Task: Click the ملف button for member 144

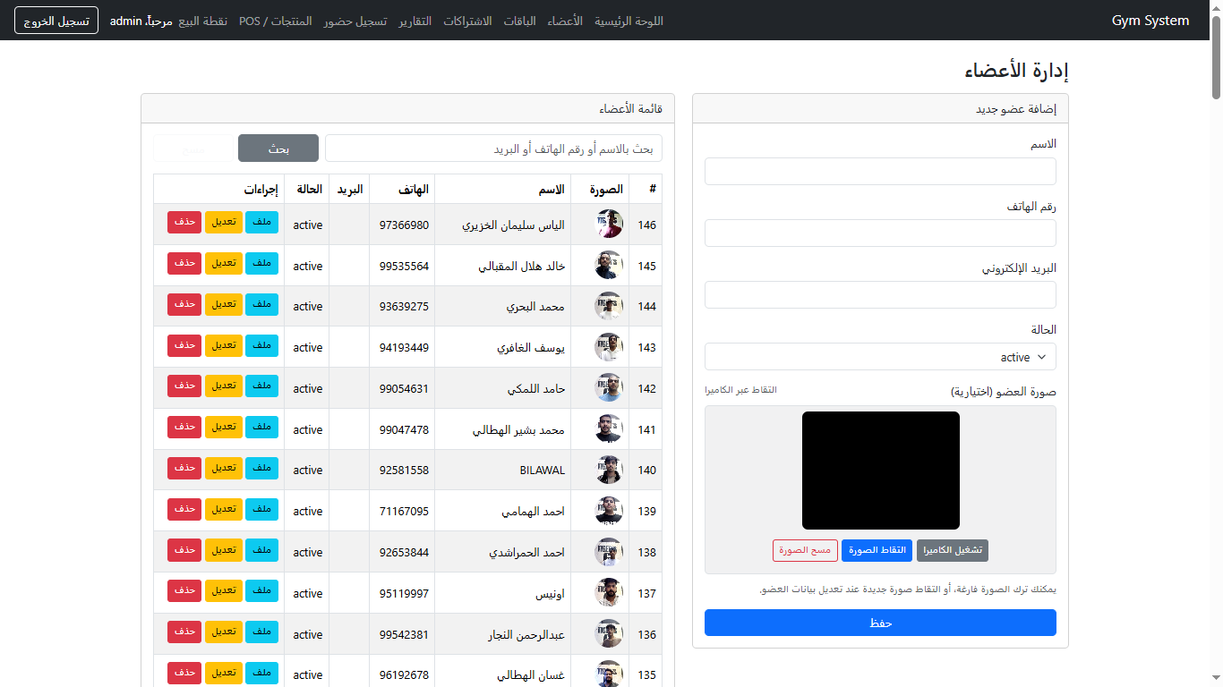Action: 261,305
